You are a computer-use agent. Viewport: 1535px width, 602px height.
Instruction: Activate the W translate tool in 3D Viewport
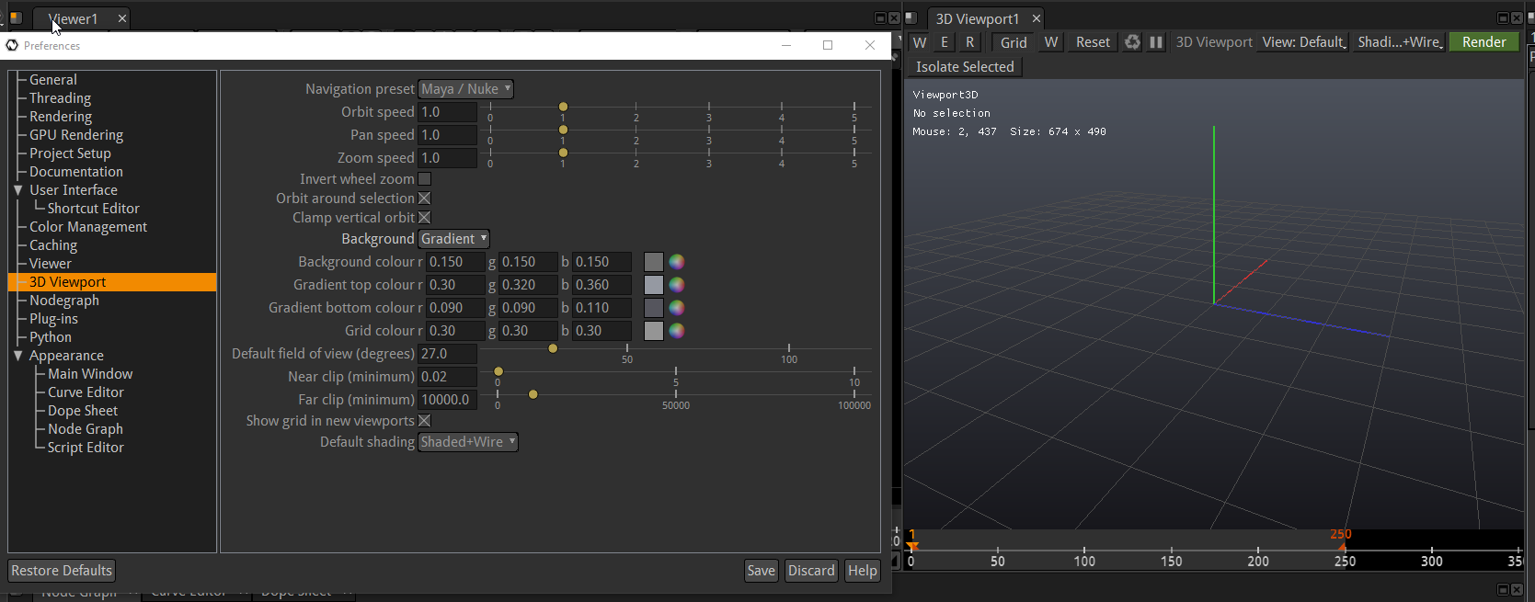920,42
